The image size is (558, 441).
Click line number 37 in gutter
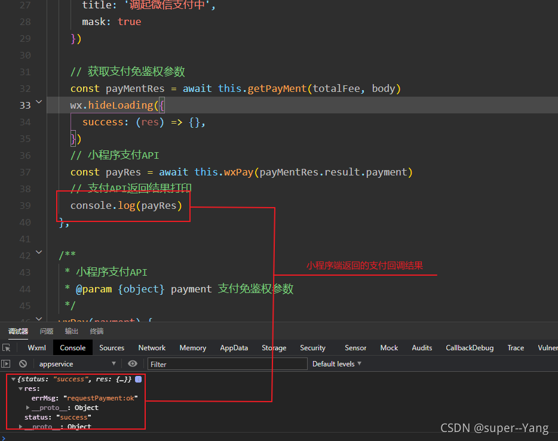[x=25, y=172]
